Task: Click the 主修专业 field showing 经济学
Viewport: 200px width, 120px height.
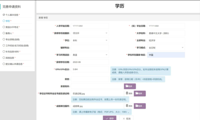Action: tap(166, 40)
